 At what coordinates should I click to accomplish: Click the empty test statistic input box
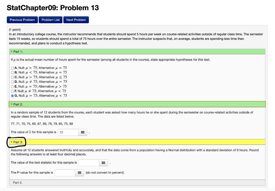[x=89, y=163]
